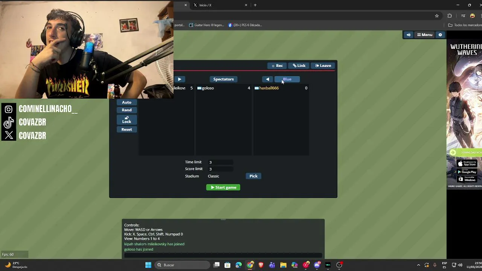Image resolution: width=482 pixels, height=271 pixels.
Task: Open Time limit dropdown
Action: [x=220, y=162]
